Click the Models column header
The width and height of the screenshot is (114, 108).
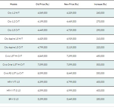coord(14,4)
